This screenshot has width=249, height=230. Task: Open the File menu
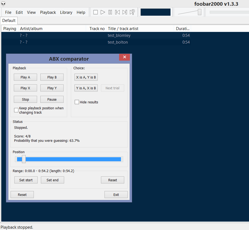(x=8, y=12)
